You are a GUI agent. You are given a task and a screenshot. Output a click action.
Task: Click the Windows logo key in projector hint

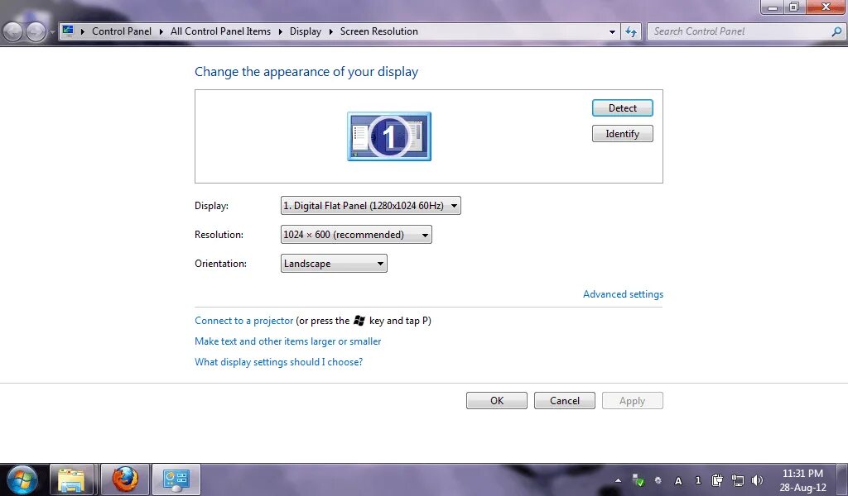click(359, 321)
